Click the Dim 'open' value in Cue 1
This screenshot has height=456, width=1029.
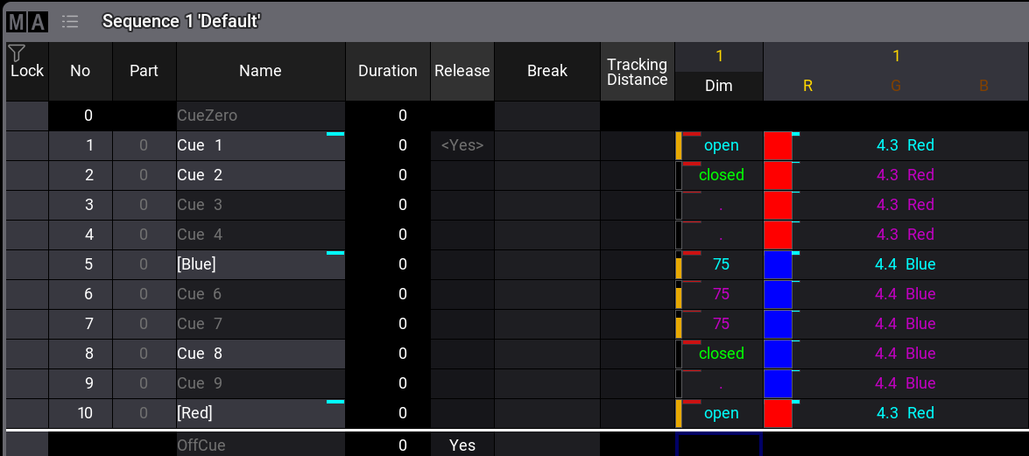(722, 145)
